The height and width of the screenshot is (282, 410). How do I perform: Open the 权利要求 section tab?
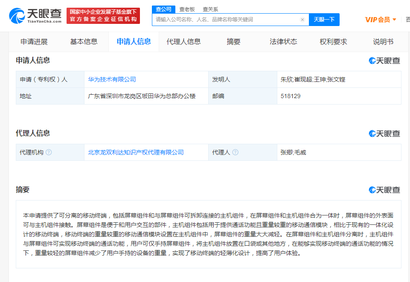(333, 41)
